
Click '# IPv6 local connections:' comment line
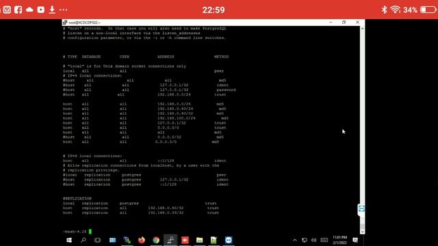92,156
